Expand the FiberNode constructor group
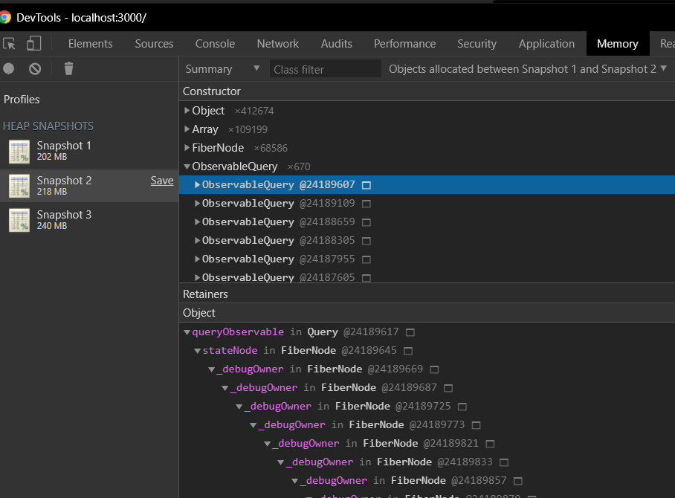 tap(187, 147)
